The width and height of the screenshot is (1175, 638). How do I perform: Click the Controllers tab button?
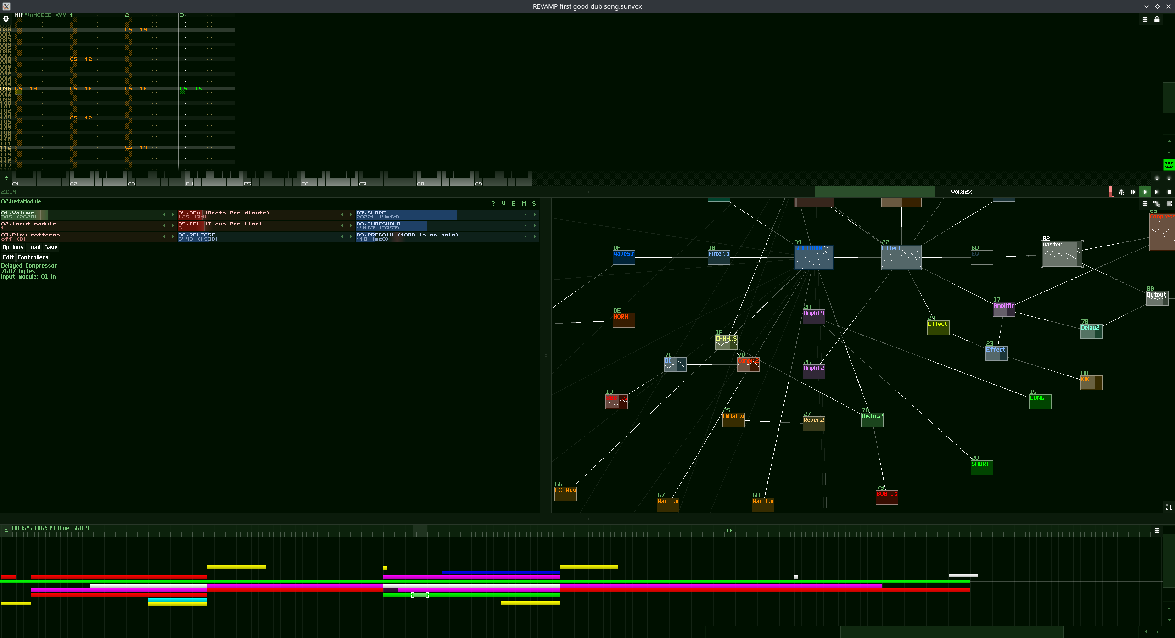pyautogui.click(x=33, y=257)
